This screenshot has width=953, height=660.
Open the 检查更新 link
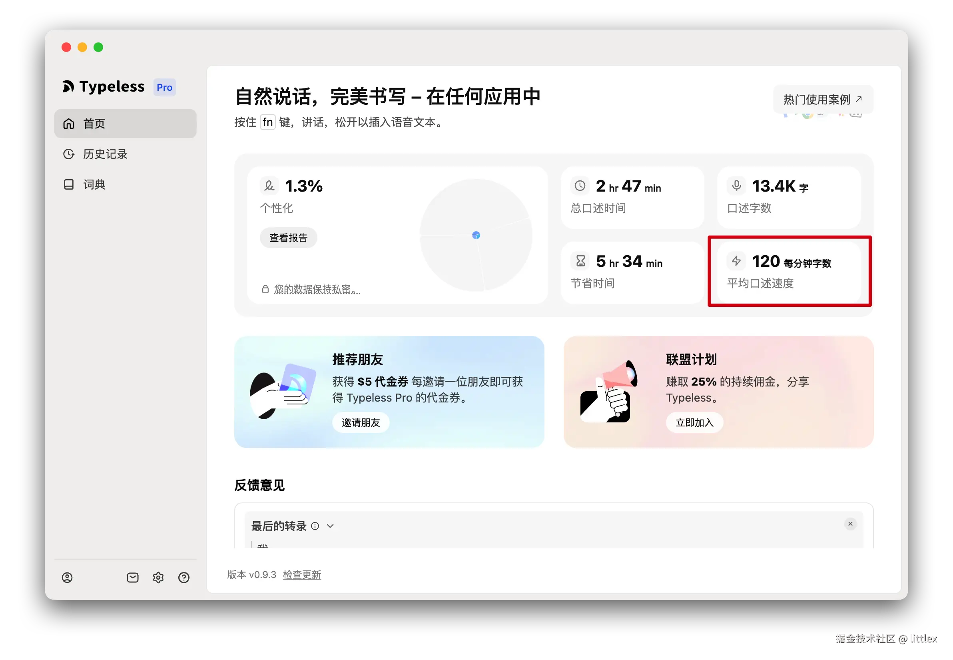(x=302, y=574)
